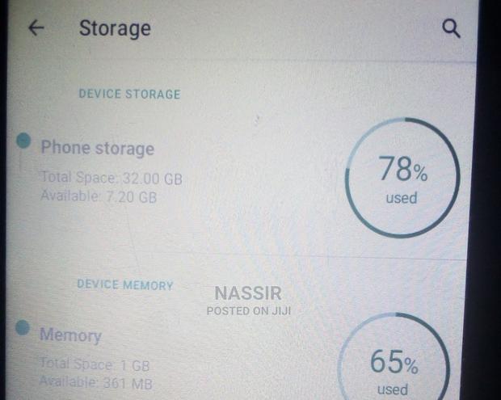The width and height of the screenshot is (501, 400).
Task: Tap Available: 7.20 GB text
Action: [99, 196]
